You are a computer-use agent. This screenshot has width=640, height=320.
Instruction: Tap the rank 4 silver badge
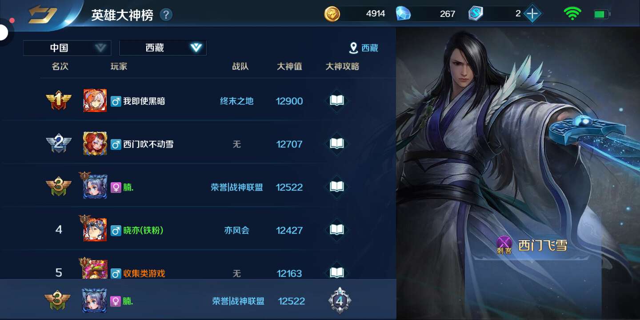tap(340, 300)
